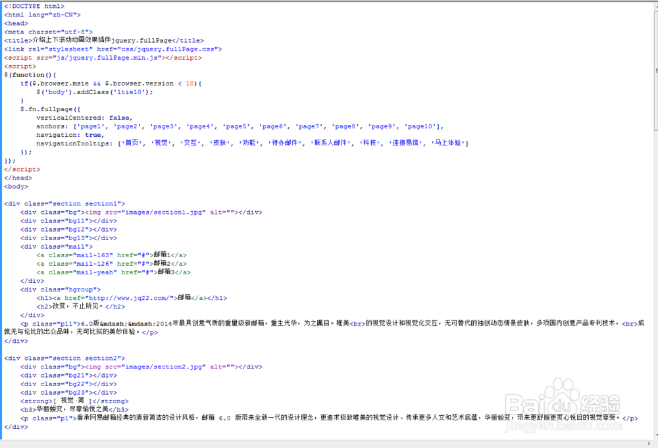Click the '<h2>' heading line

pos(80,307)
